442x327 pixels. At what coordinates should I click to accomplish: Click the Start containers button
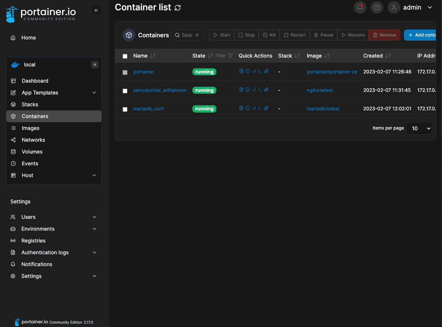[222, 35]
